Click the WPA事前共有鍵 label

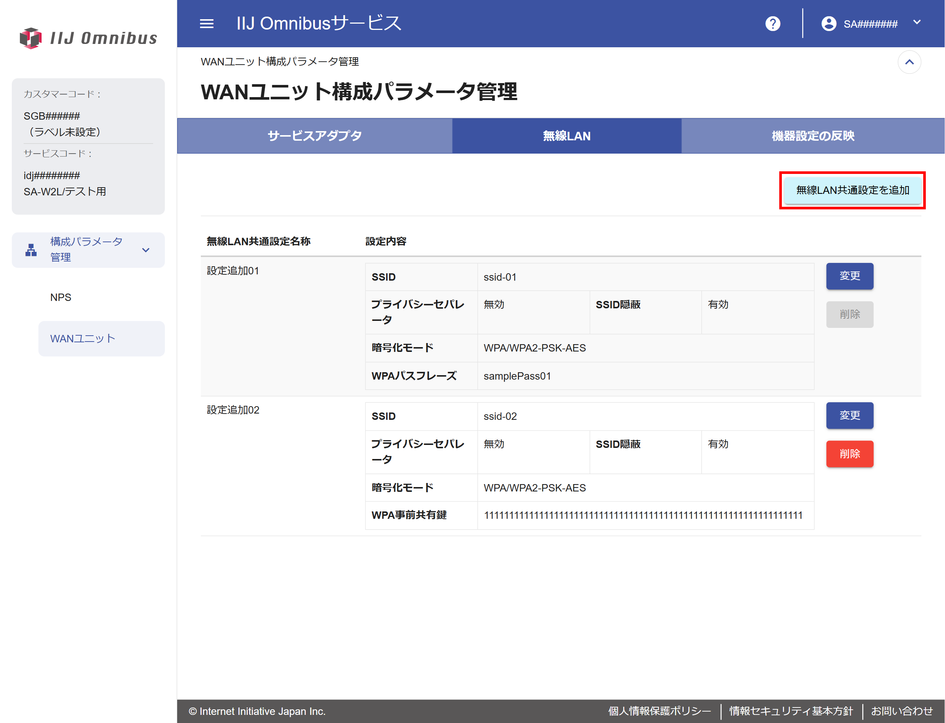tap(409, 515)
